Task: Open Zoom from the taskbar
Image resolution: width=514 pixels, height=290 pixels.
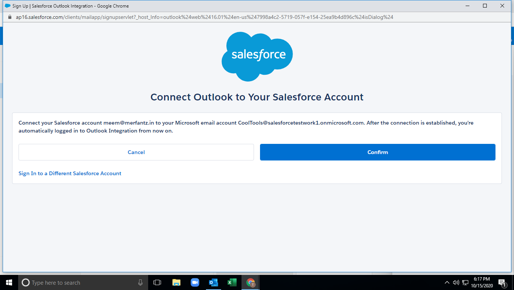Action: point(195,282)
